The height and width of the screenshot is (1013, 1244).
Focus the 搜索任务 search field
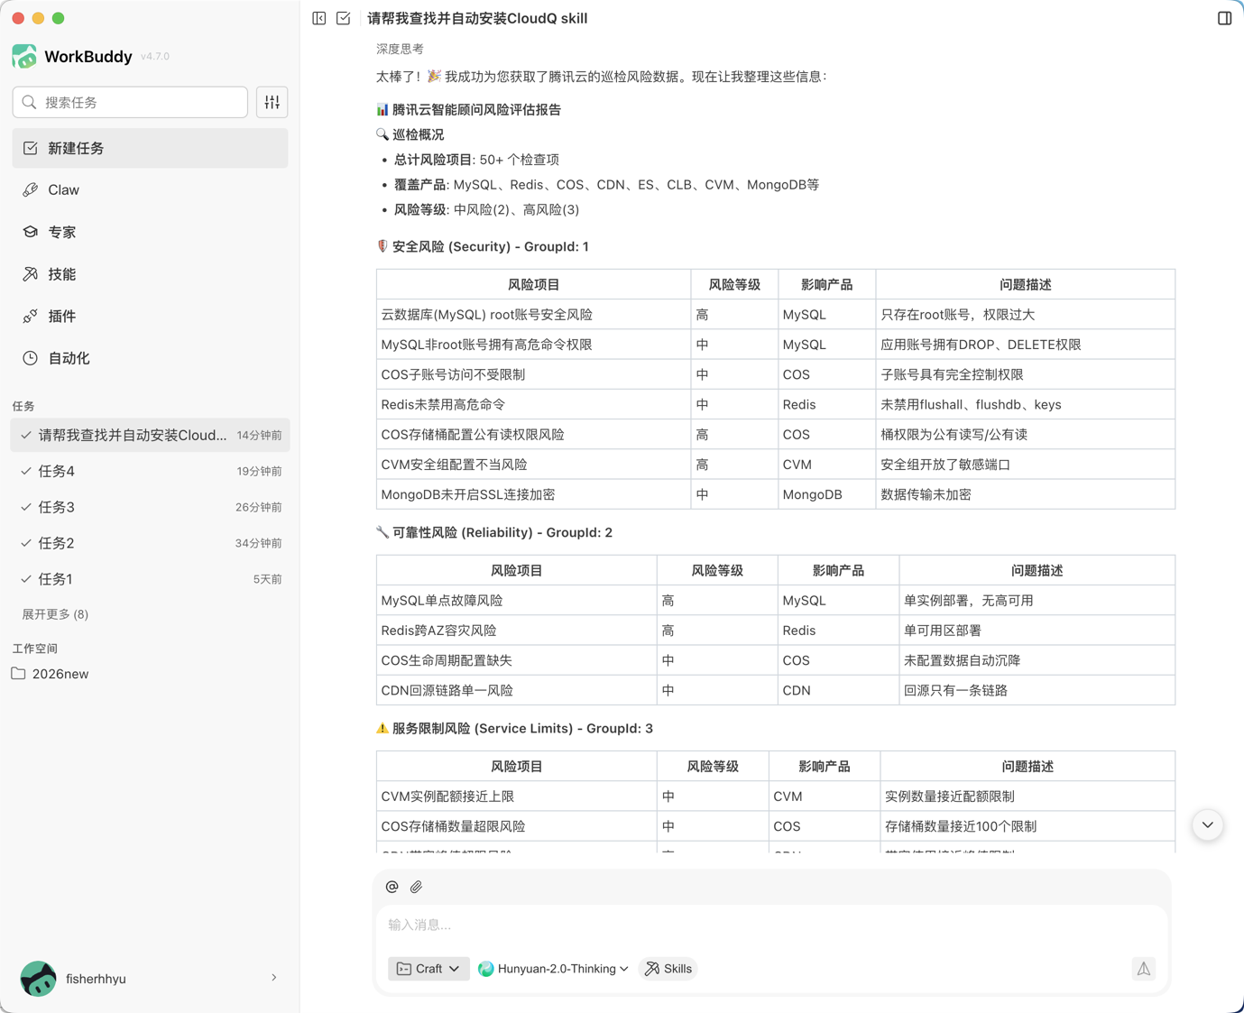coord(130,103)
